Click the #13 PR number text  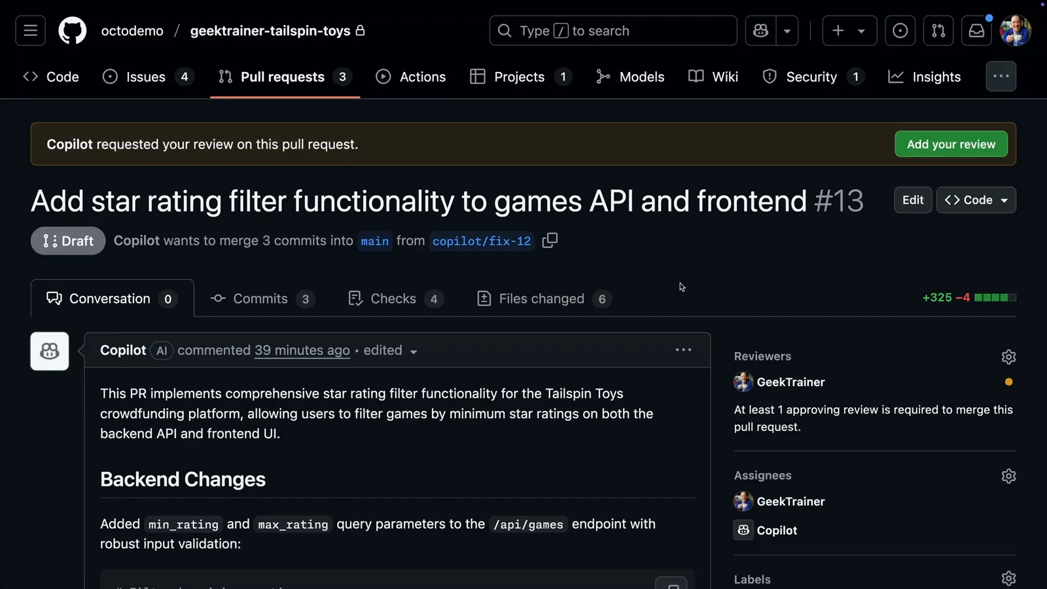point(839,201)
